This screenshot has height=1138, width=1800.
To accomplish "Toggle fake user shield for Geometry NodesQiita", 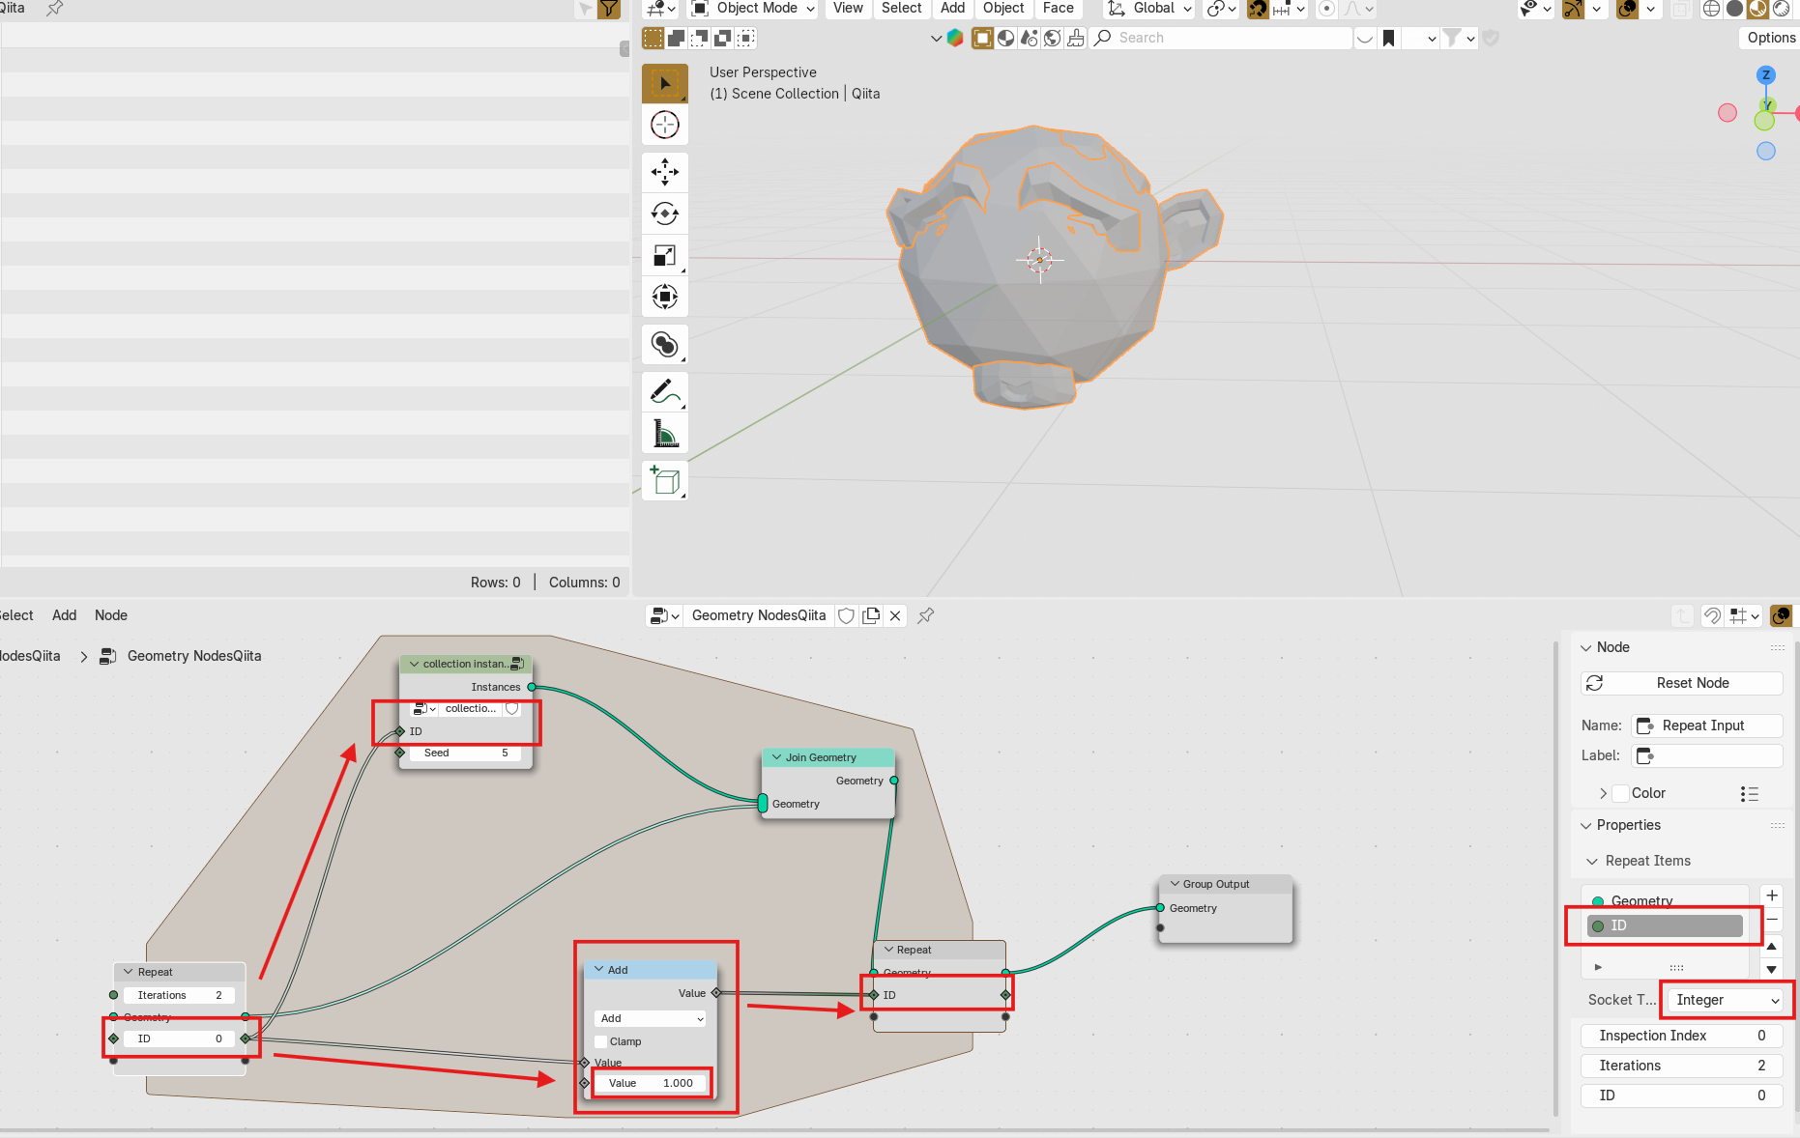I will pyautogui.click(x=847, y=615).
